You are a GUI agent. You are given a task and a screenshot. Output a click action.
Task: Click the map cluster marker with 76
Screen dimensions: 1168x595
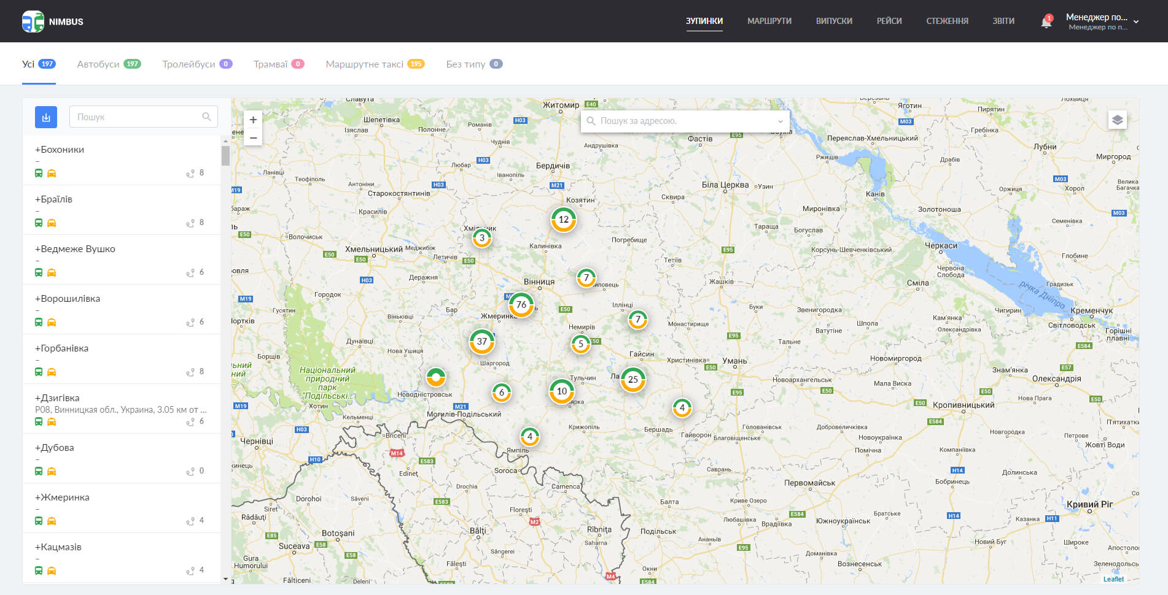pyautogui.click(x=521, y=305)
